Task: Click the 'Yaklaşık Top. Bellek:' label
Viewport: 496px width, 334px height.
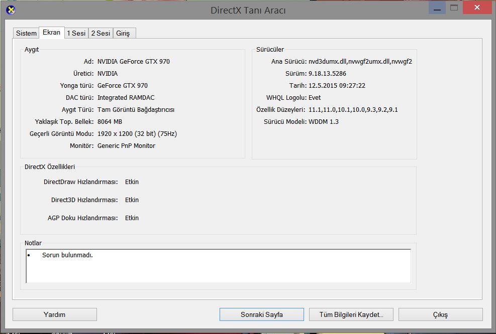Action: click(64, 121)
